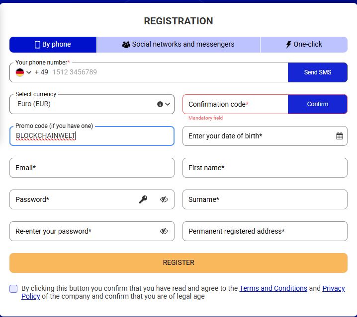Toggle password visibility eye icon
Viewport: 357px width, 317px height.
[x=164, y=199]
